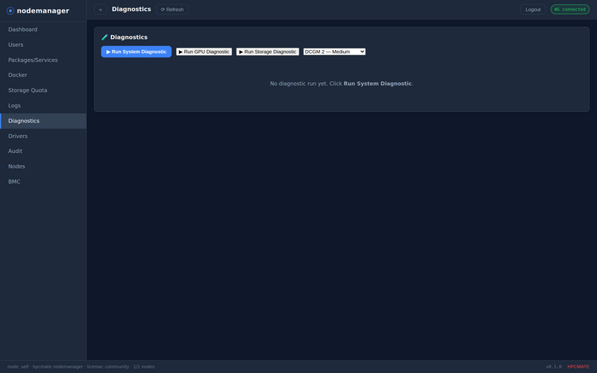Click the test-tube Diagnostics panel icon

(104, 37)
